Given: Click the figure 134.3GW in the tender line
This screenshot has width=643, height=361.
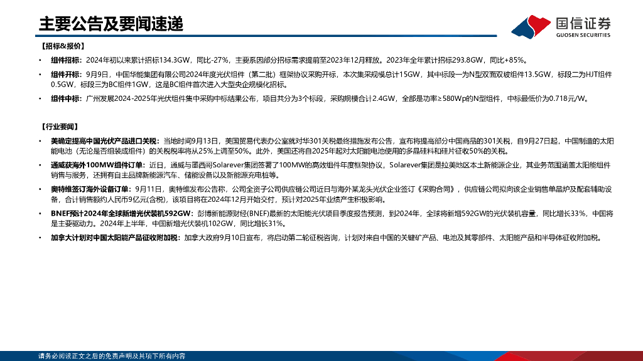Looking at the screenshot, I should pyautogui.click(x=173, y=60).
